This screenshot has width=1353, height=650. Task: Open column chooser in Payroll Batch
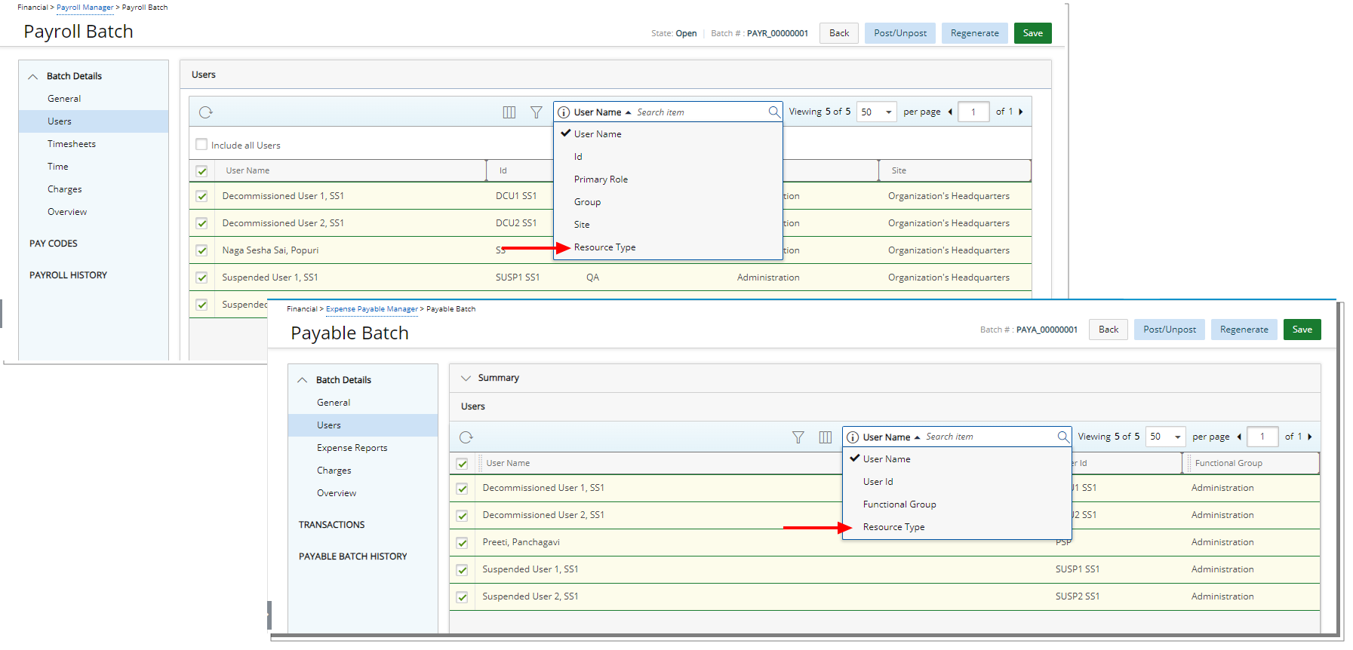[x=509, y=112]
